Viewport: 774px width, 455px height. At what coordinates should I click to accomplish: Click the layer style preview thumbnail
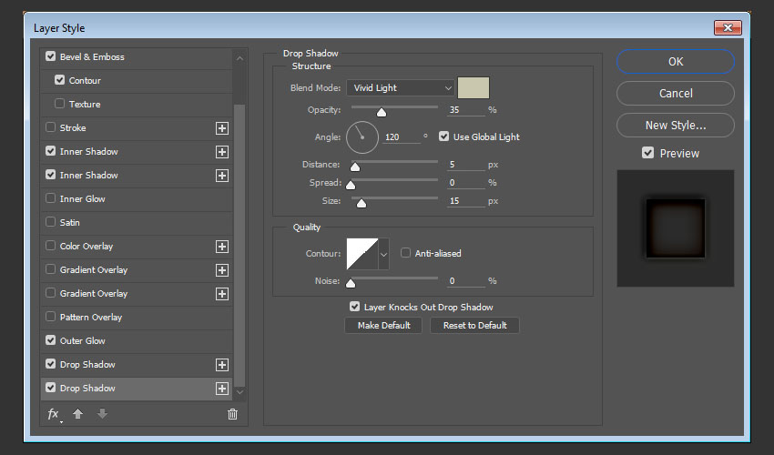(676, 228)
